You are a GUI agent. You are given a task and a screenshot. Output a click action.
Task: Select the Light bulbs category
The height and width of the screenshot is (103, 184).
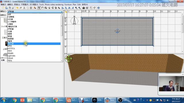34,56
